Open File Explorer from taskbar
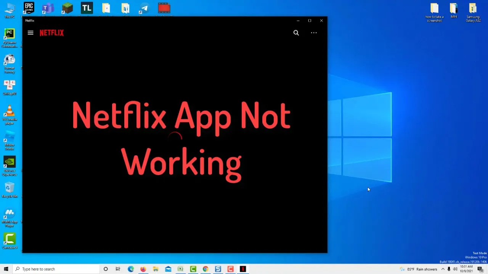 (156, 269)
